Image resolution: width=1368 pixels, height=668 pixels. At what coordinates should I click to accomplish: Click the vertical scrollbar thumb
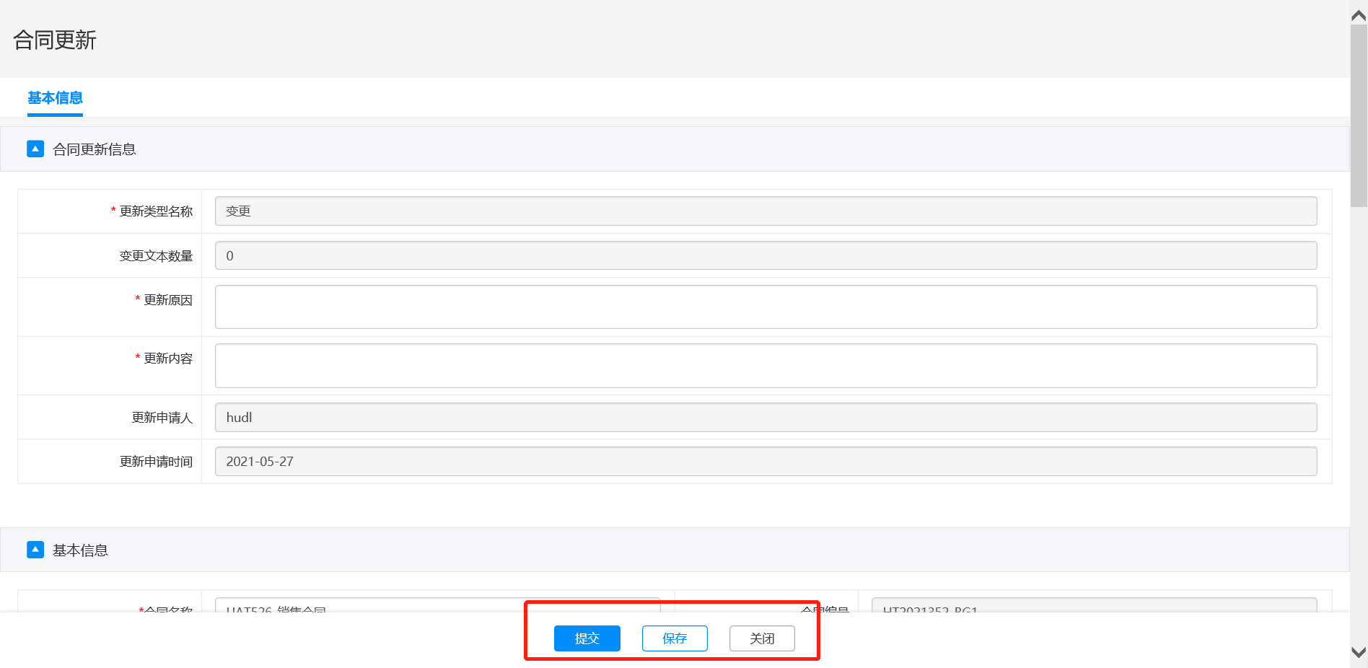[1359, 115]
